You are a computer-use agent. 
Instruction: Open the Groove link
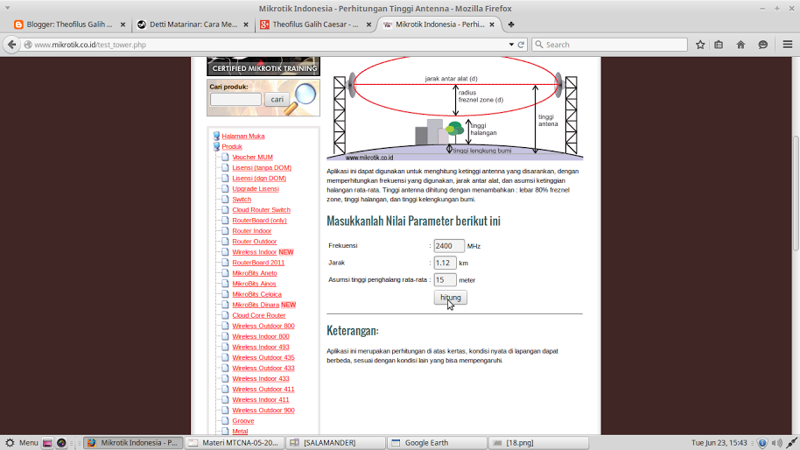coord(242,421)
